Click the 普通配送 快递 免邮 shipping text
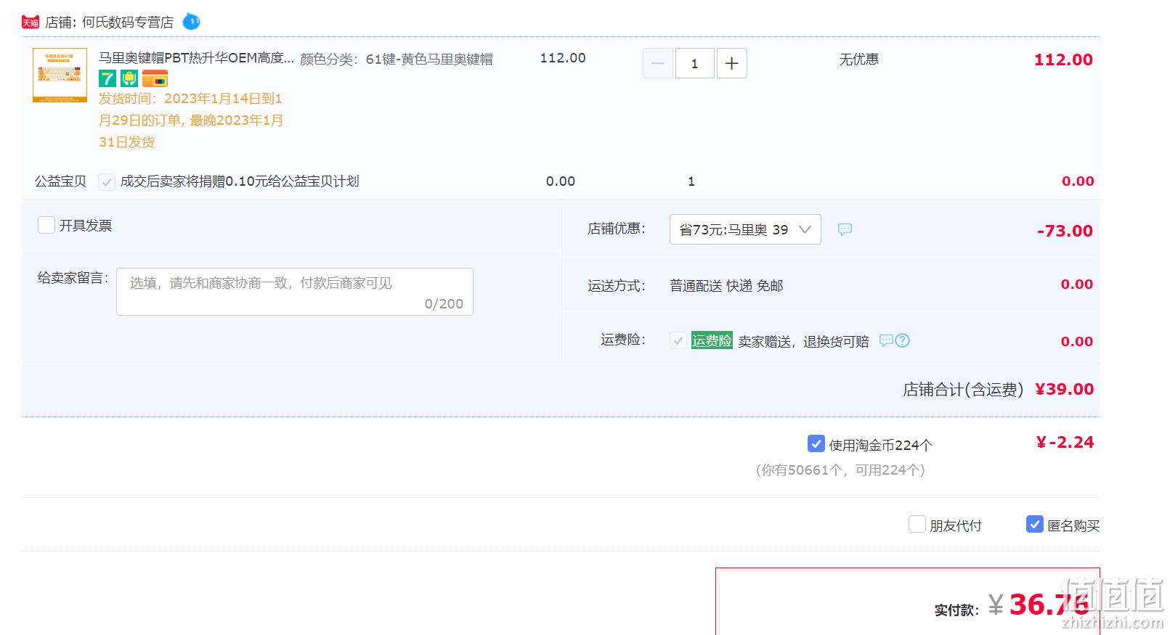The width and height of the screenshot is (1170, 635). 726,286
